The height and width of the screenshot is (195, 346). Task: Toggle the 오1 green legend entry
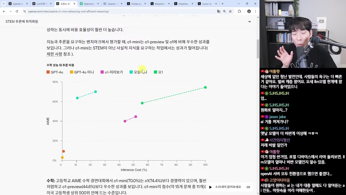click(x=158, y=72)
